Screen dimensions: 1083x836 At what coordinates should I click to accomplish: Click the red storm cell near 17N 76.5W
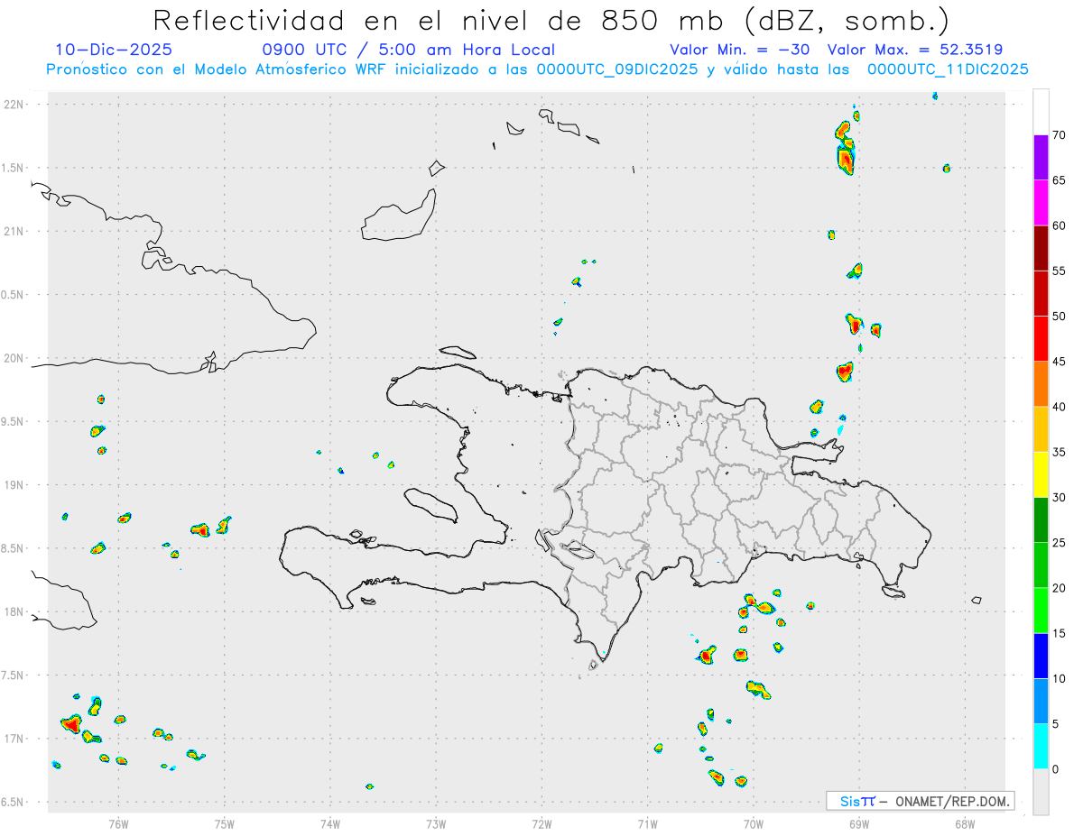click(72, 723)
